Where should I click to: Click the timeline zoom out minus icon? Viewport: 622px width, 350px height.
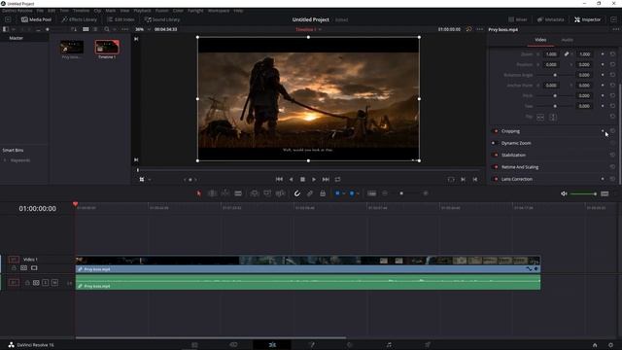click(385, 193)
